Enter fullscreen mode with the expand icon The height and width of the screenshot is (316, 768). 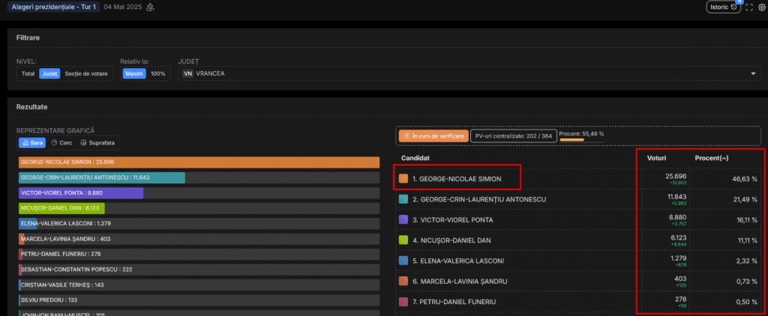tap(748, 7)
